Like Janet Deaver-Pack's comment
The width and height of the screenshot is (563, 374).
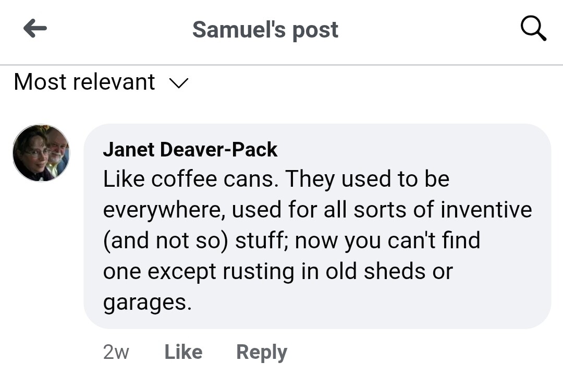183,352
